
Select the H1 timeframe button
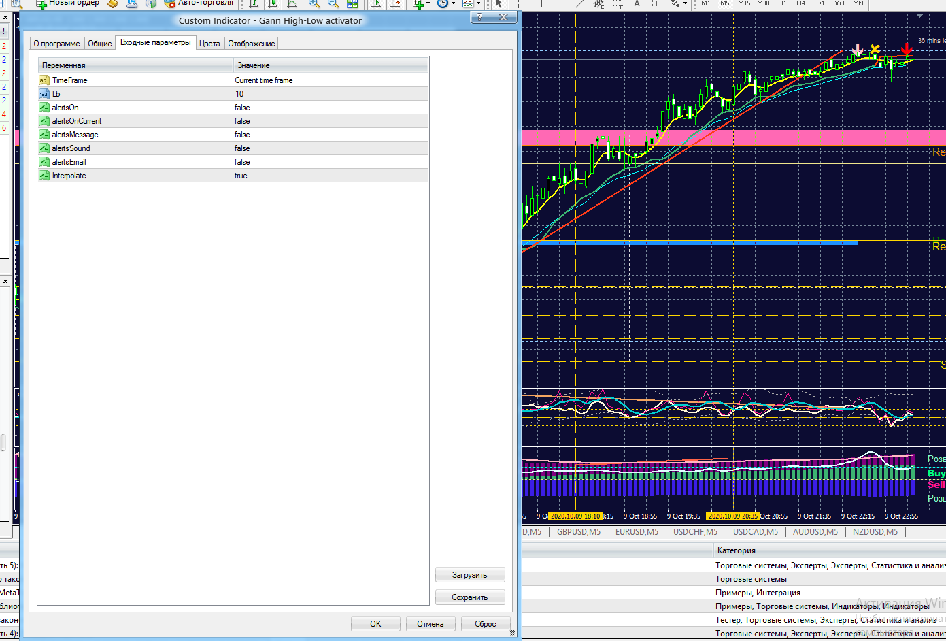point(782,3)
